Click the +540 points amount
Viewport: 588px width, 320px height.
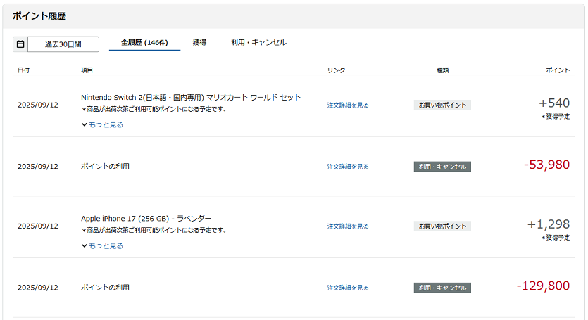pos(553,103)
